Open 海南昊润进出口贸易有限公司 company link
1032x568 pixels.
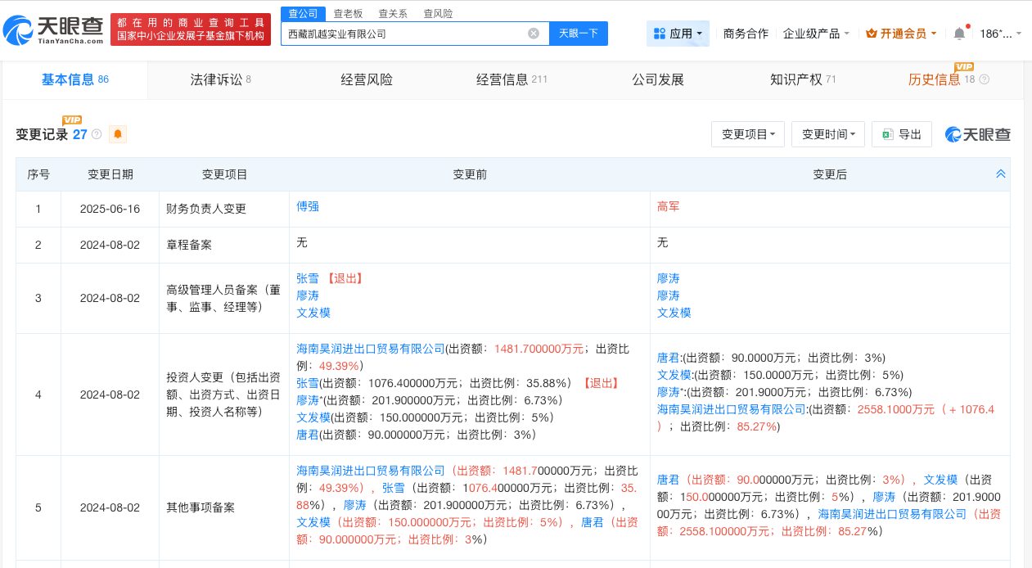(x=370, y=348)
